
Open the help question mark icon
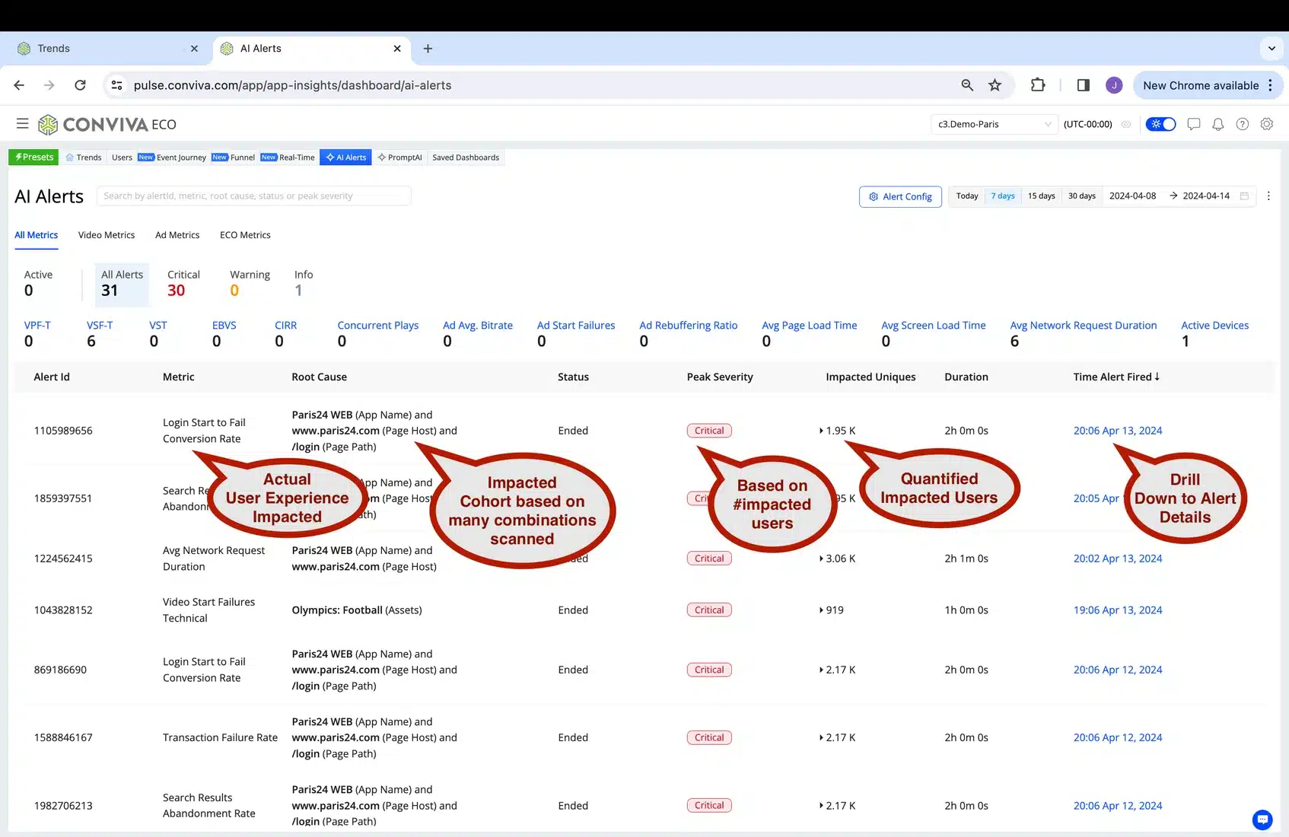[x=1242, y=124]
